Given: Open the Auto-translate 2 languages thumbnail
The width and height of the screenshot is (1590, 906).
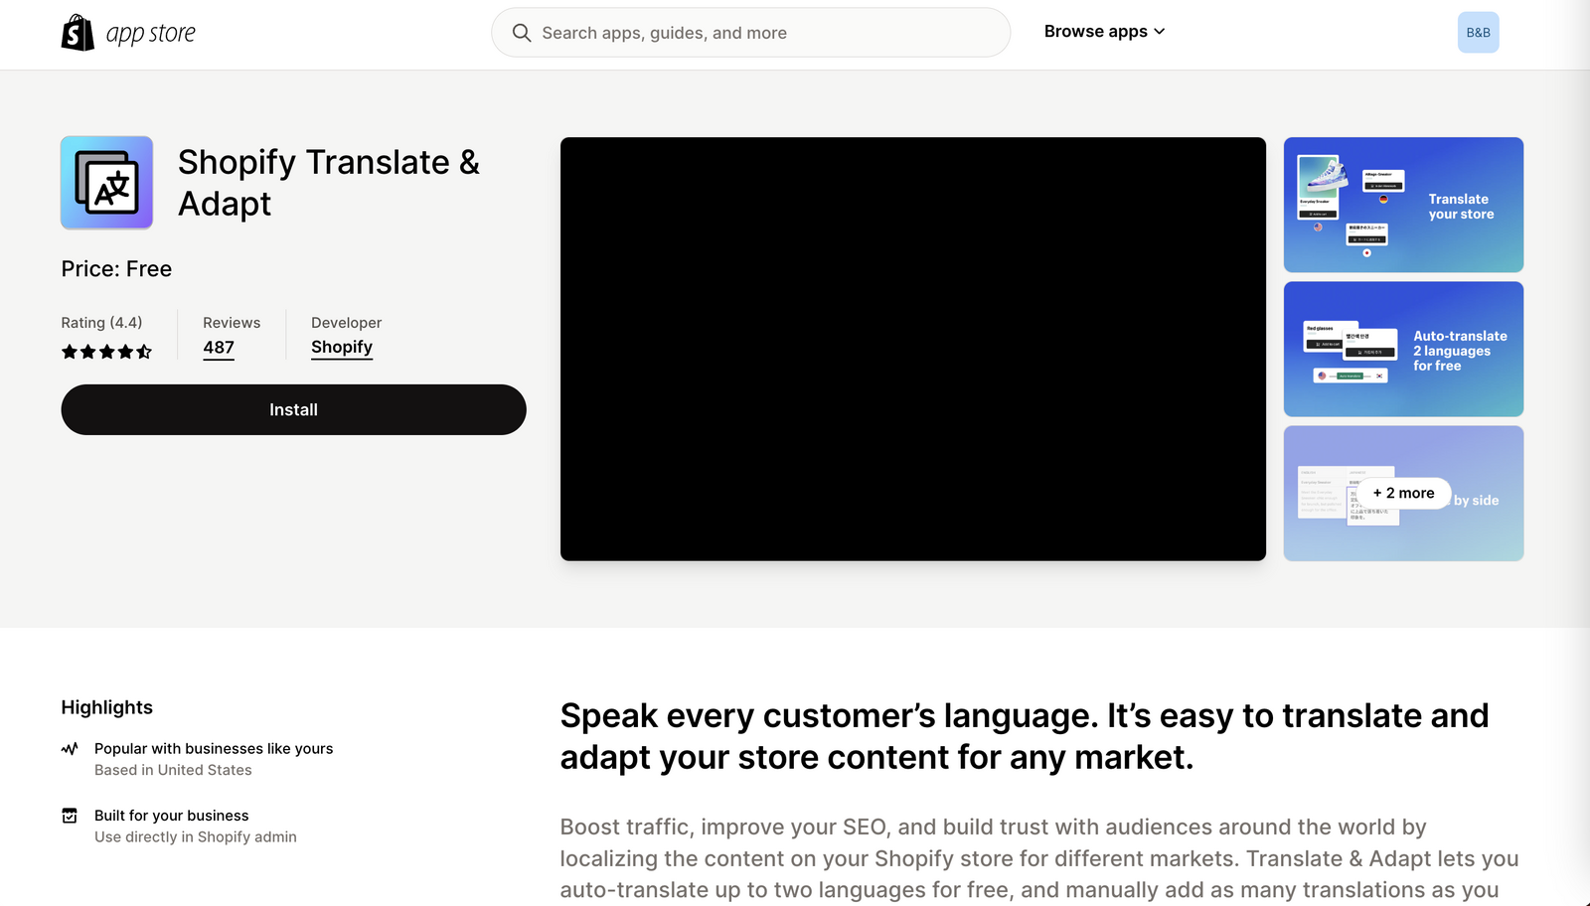Looking at the screenshot, I should point(1403,349).
